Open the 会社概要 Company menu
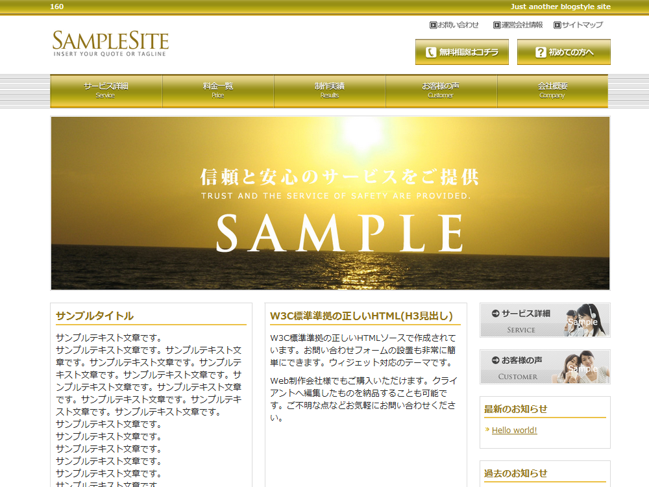Image resolution: width=649 pixels, height=487 pixels. (552, 91)
